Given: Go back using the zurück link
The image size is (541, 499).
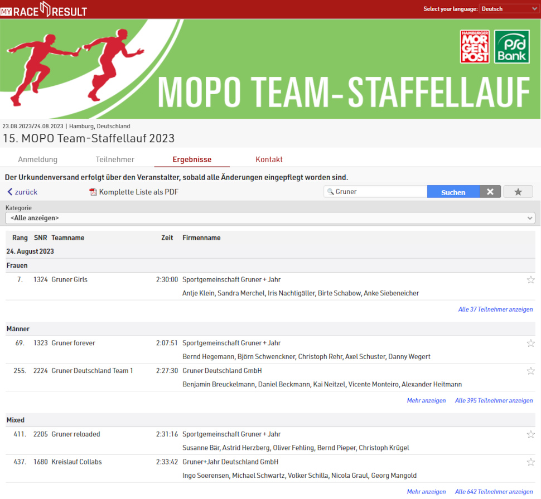Looking at the screenshot, I should pyautogui.click(x=22, y=192).
